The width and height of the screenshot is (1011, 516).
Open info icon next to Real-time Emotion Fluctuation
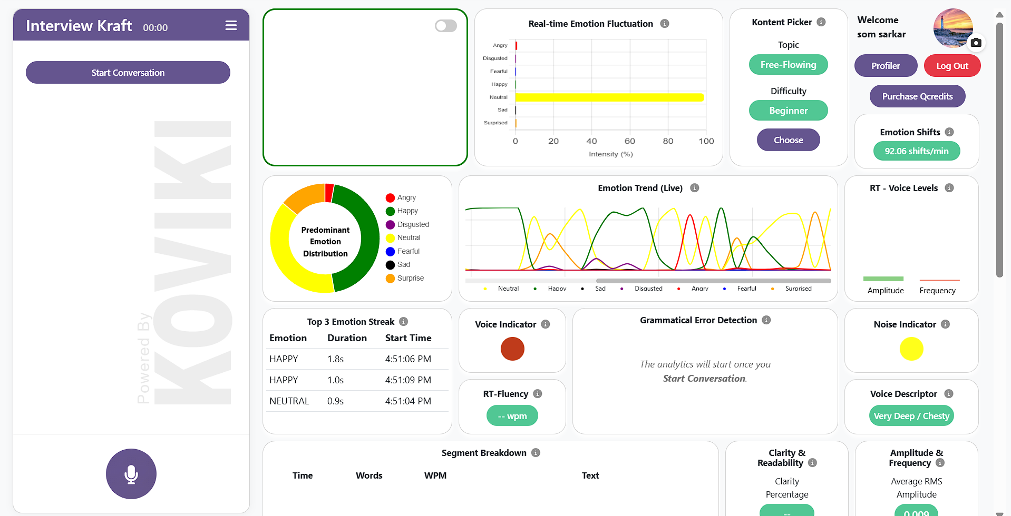[x=665, y=24]
